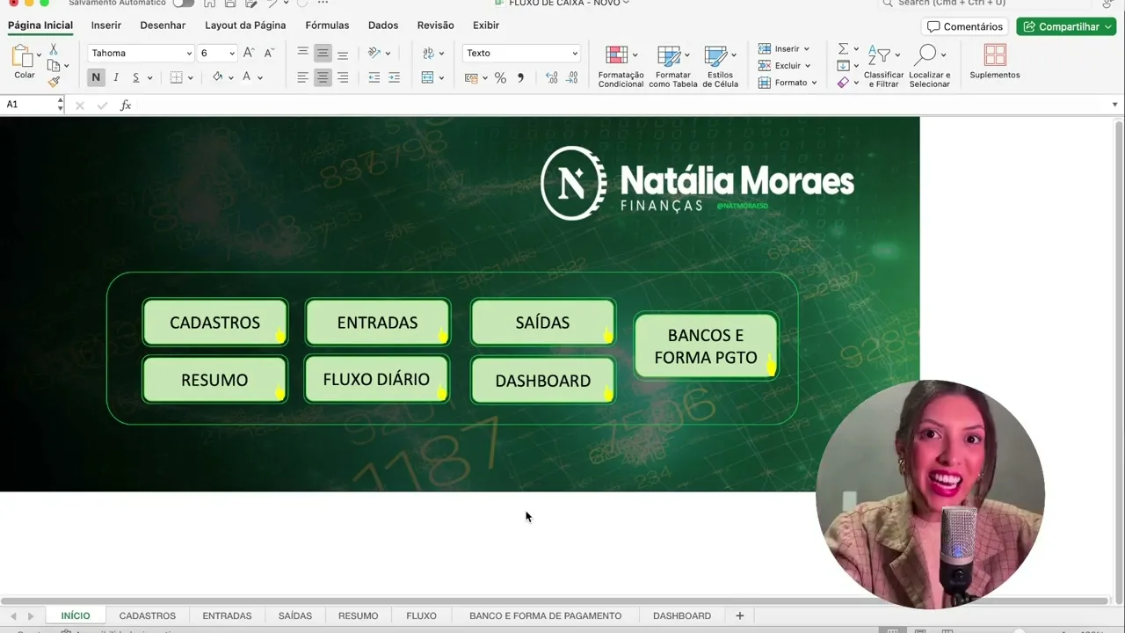Toggle the Salvamento Automático switch
This screenshot has height=633, width=1125.
click(183, 3)
